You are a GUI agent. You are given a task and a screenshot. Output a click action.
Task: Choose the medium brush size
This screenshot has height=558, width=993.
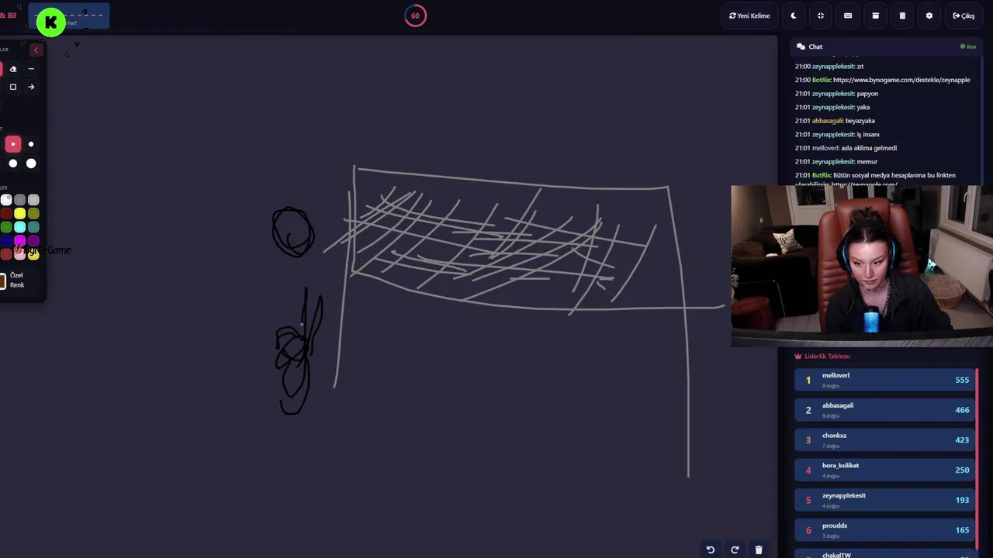pyautogui.click(x=13, y=164)
